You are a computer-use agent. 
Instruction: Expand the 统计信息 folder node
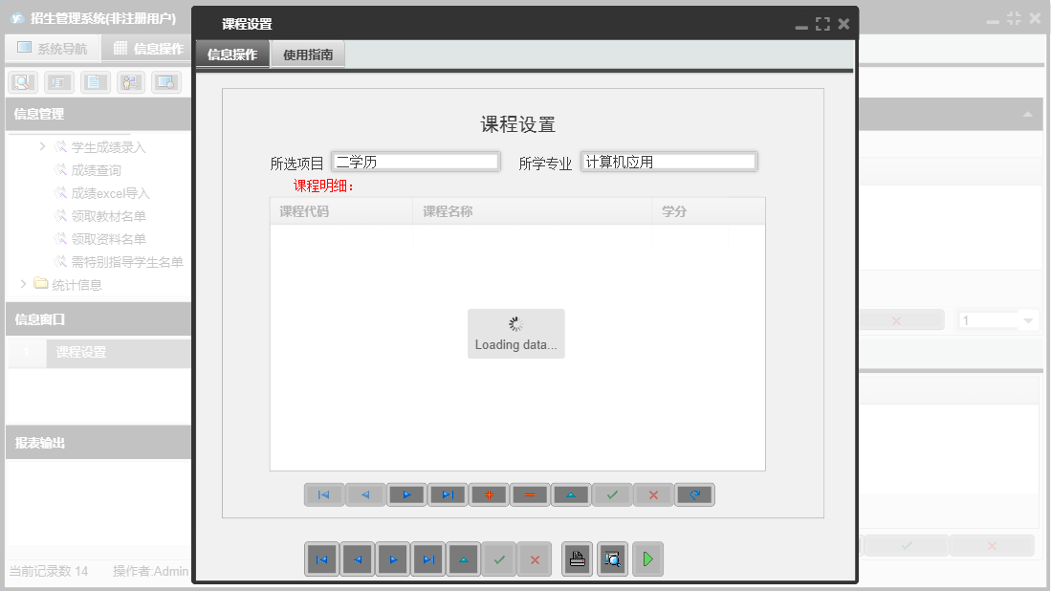click(22, 284)
